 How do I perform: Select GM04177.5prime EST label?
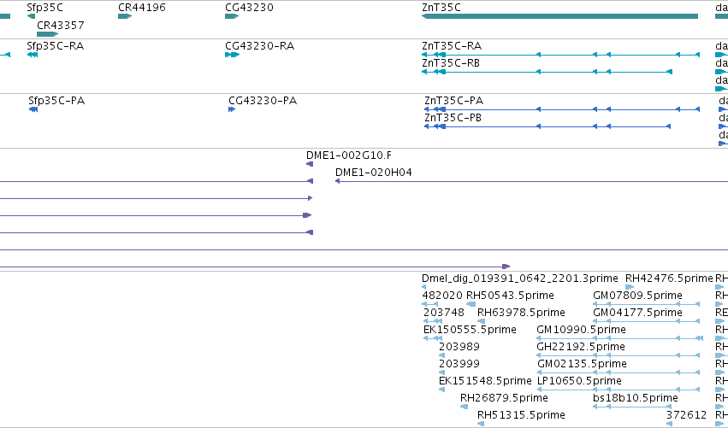tap(637, 313)
